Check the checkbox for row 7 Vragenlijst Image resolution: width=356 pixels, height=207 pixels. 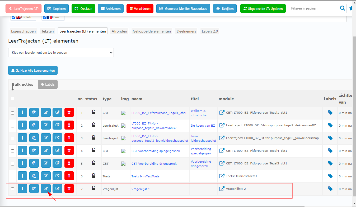click(12, 189)
